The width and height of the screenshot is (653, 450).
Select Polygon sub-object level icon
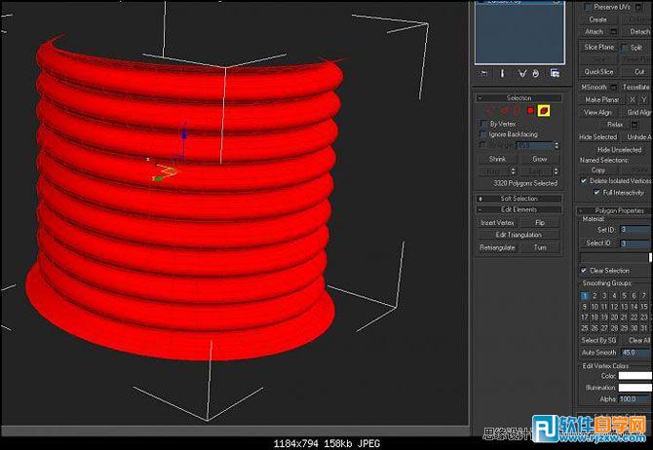click(x=530, y=110)
